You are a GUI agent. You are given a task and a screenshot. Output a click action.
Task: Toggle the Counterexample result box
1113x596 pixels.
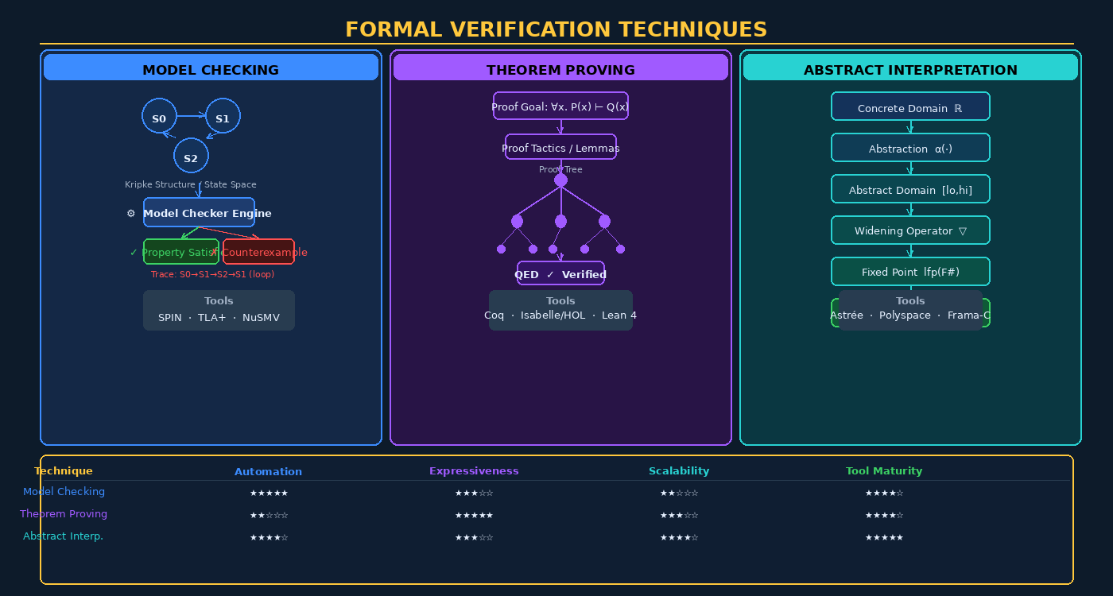[x=258, y=251]
